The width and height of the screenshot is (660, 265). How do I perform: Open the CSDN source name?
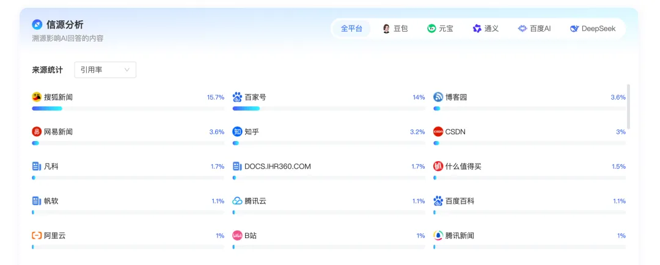[455, 132]
